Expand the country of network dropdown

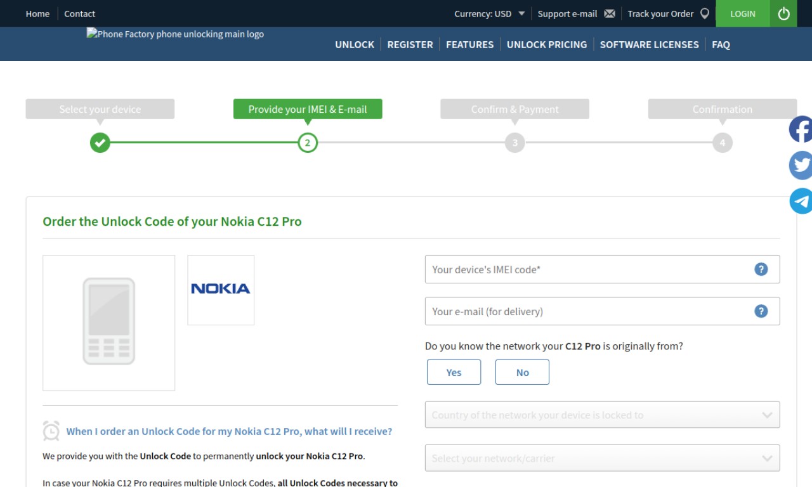pyautogui.click(x=602, y=415)
